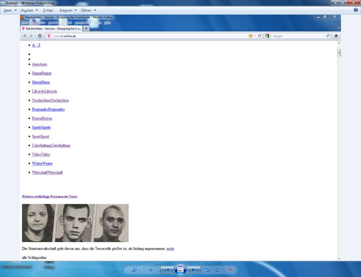The image size is (361, 277).
Task: Open the Photo Viewer zoom magnifier
Action: pos(134,270)
